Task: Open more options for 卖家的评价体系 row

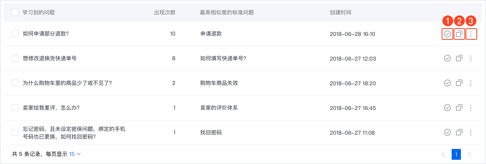Action: click(x=471, y=108)
